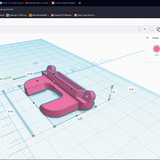Open the Classic Sling Shot bookmark
This screenshot has height=160, width=160.
(x=85, y=15)
